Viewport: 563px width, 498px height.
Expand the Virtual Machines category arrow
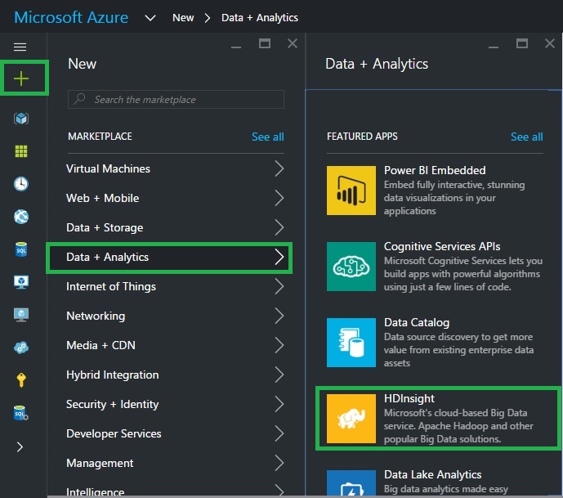[x=279, y=168]
